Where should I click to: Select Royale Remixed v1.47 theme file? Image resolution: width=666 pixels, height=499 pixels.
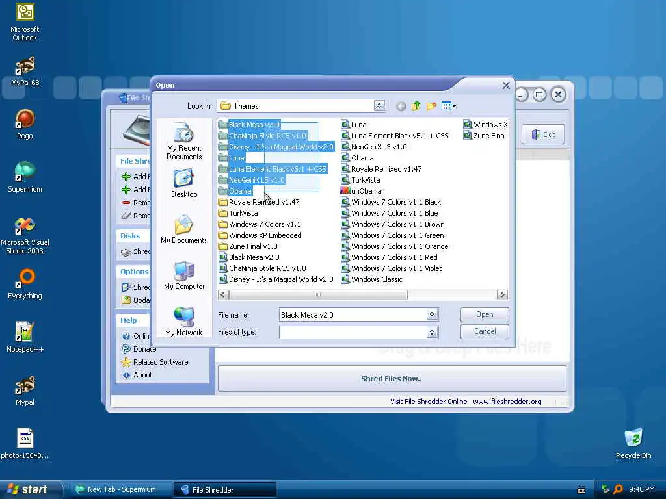coord(381,169)
